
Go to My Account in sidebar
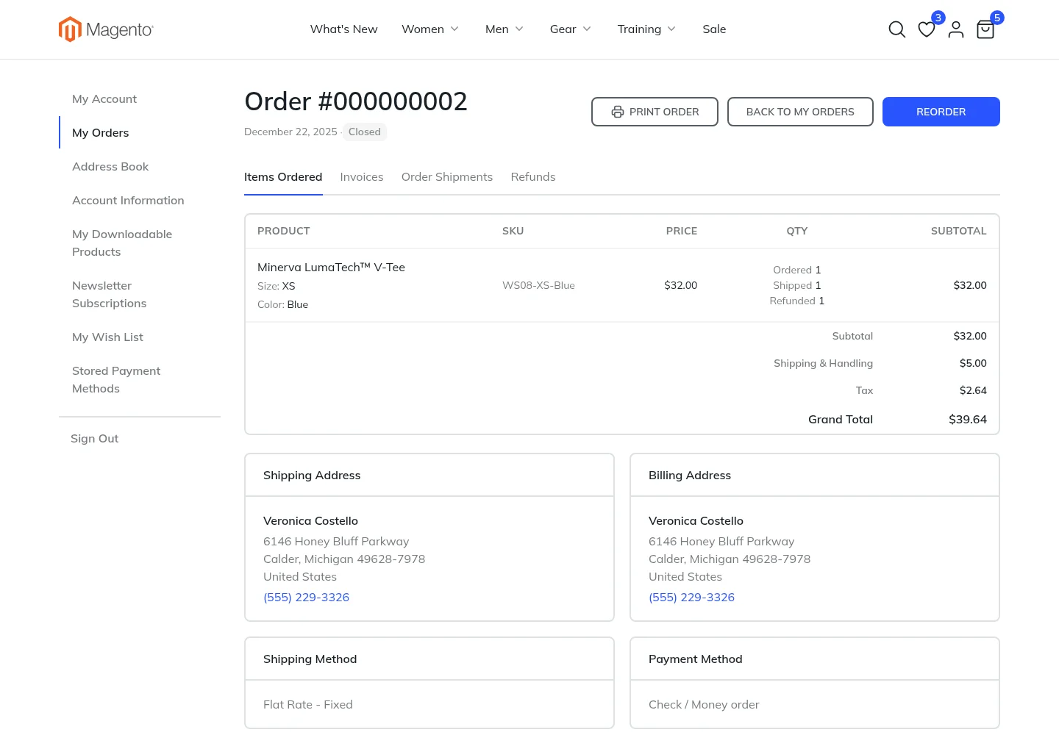click(104, 99)
